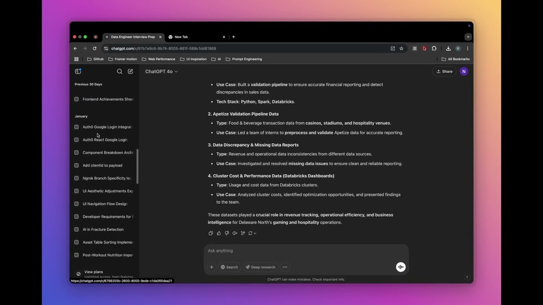Copy the response using the copy icon

(x=211, y=233)
